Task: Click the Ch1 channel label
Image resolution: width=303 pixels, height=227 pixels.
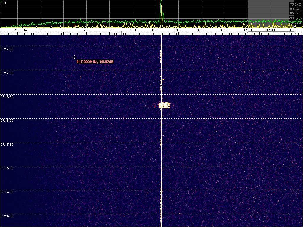Action: [3, 3]
